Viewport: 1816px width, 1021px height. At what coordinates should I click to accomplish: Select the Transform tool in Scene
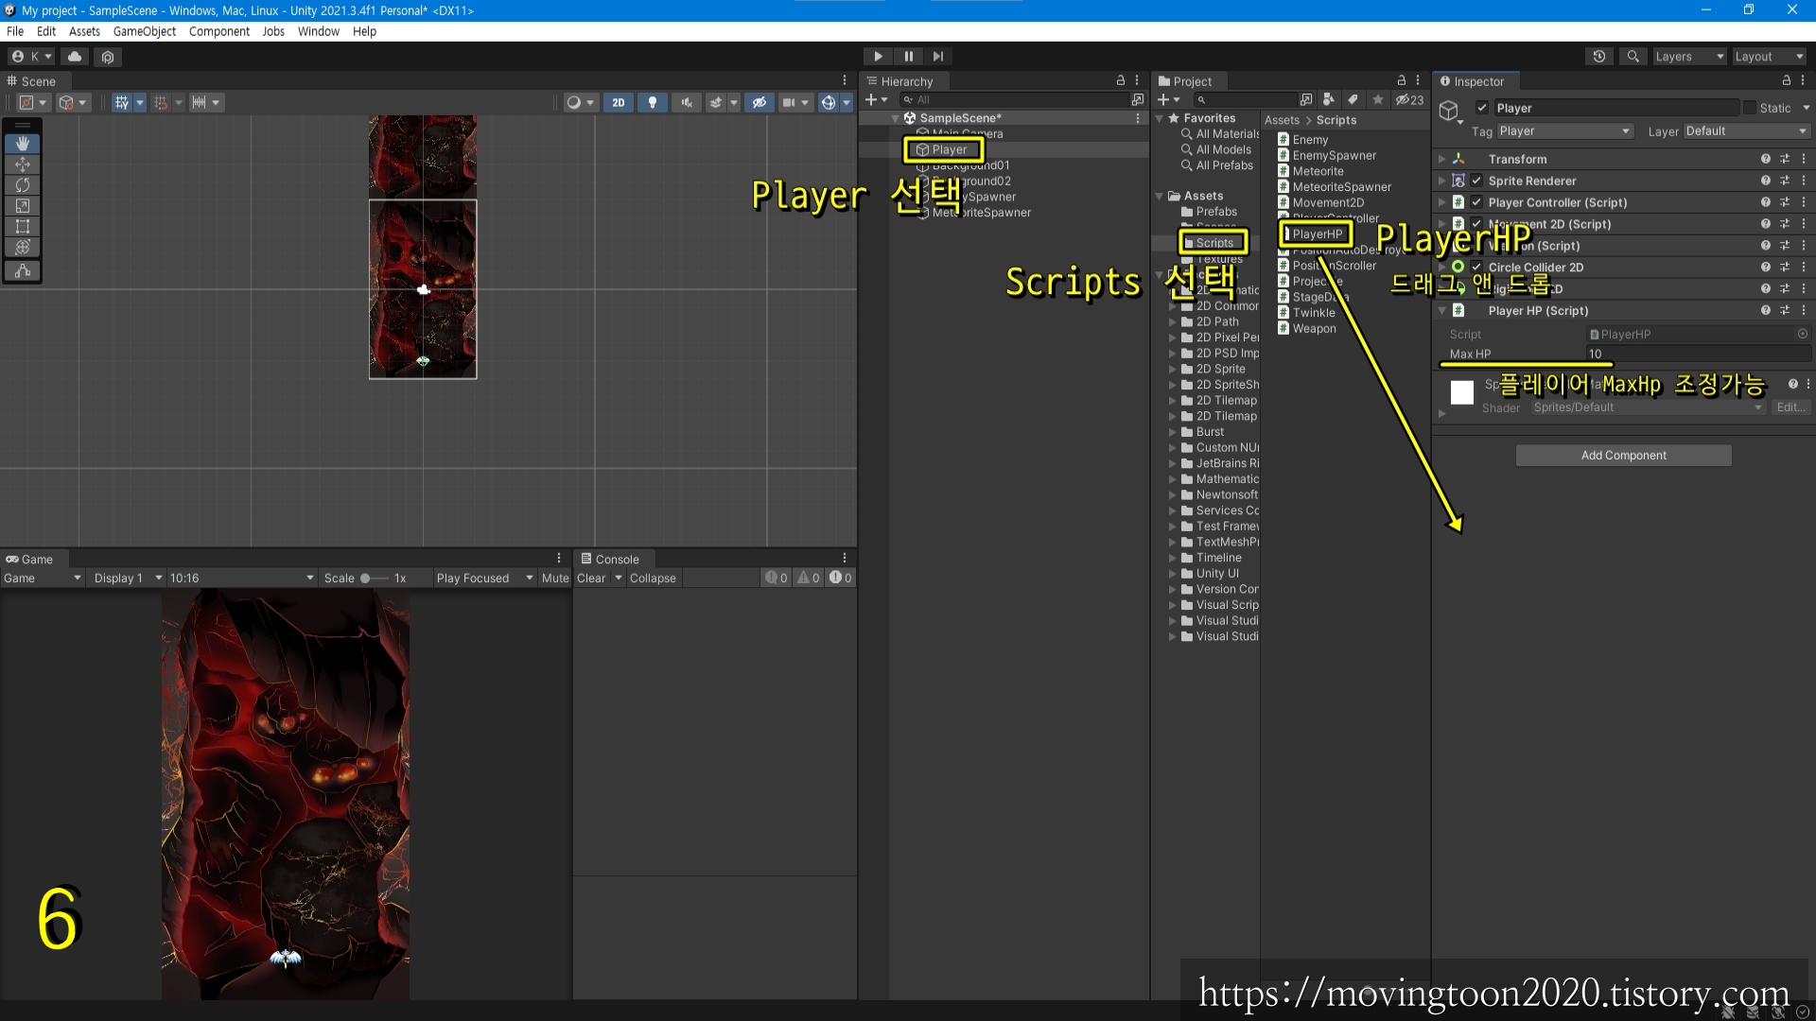23,248
